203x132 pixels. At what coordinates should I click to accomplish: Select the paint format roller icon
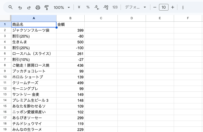click(x=46, y=8)
